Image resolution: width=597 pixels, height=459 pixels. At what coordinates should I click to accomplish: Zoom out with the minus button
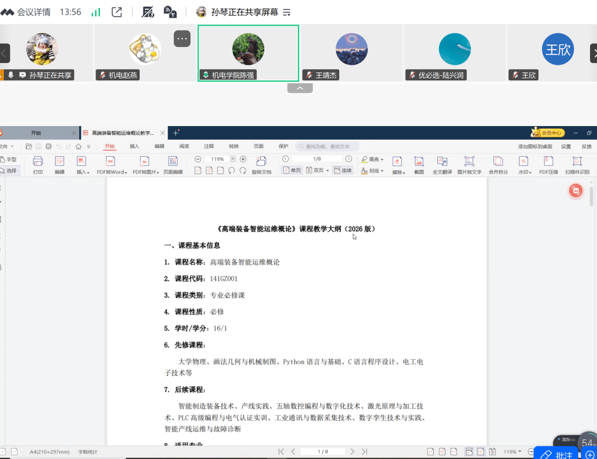(x=198, y=159)
